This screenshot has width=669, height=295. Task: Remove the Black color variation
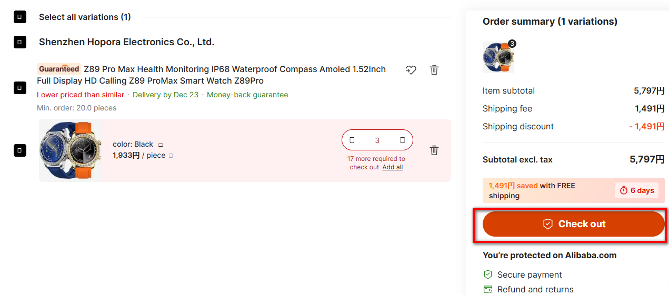coord(434,150)
